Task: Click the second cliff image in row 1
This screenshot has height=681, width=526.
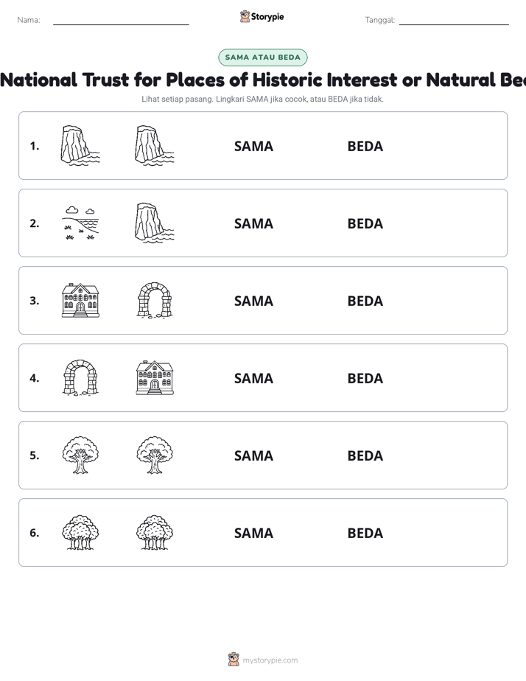Action: (x=155, y=146)
